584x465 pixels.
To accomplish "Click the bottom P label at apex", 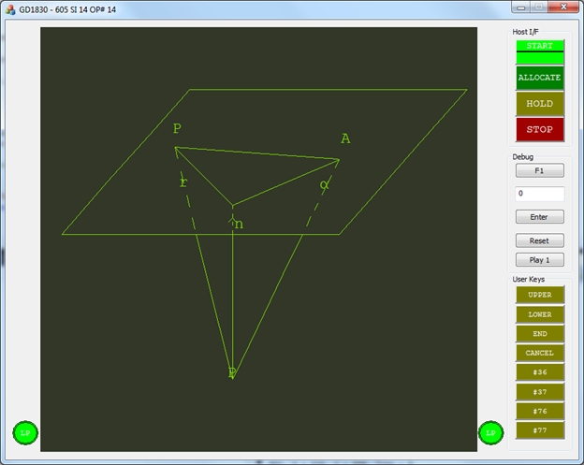I will (x=232, y=372).
